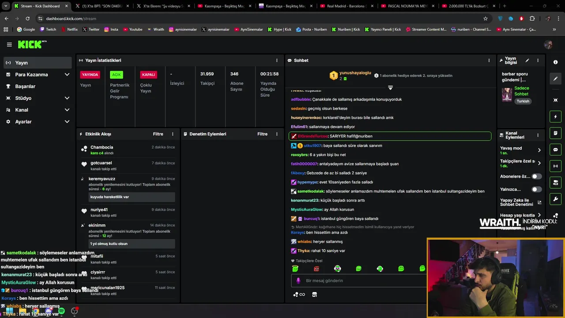565x318 pixels.
Task: Click the info icon in right sidebar
Action: pyautogui.click(x=556, y=62)
